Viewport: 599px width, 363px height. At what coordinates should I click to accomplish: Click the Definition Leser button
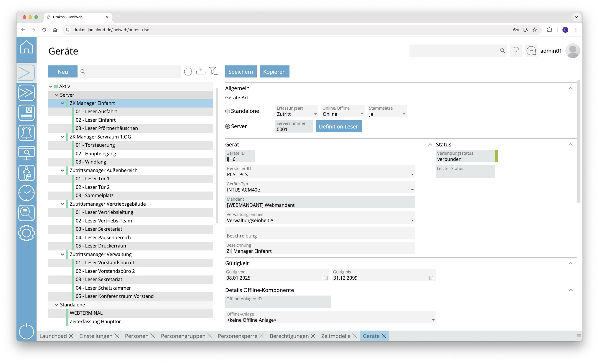pos(338,126)
